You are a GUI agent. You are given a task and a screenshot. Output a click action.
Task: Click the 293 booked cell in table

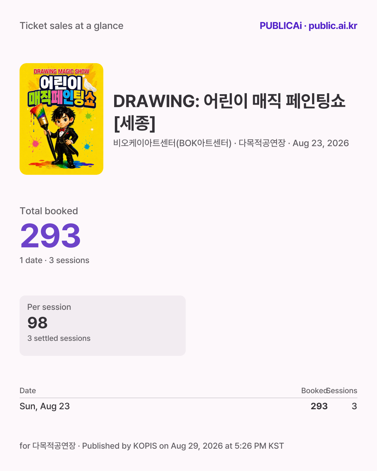[x=319, y=406]
